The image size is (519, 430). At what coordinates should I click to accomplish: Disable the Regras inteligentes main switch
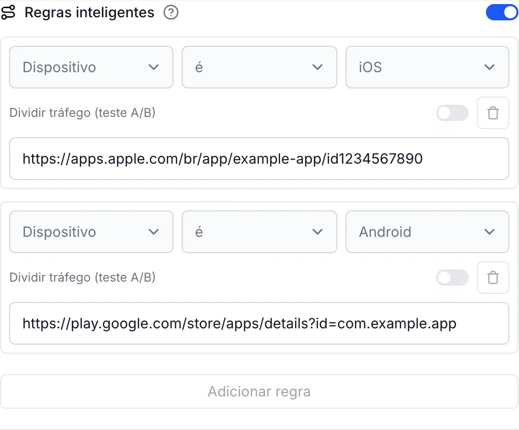(x=502, y=13)
